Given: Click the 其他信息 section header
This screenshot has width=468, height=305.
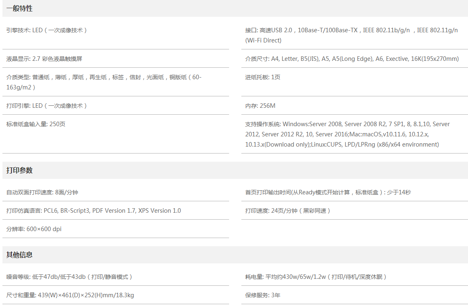Looking at the screenshot, I should (20, 255).
